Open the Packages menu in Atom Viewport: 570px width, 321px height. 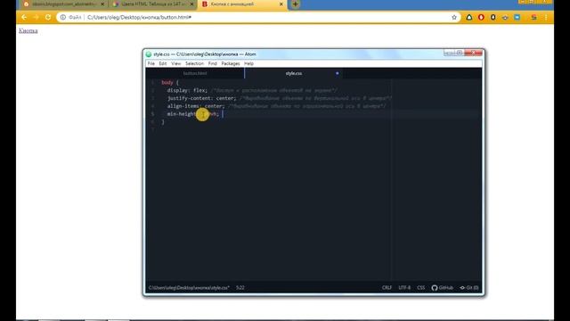click(231, 63)
